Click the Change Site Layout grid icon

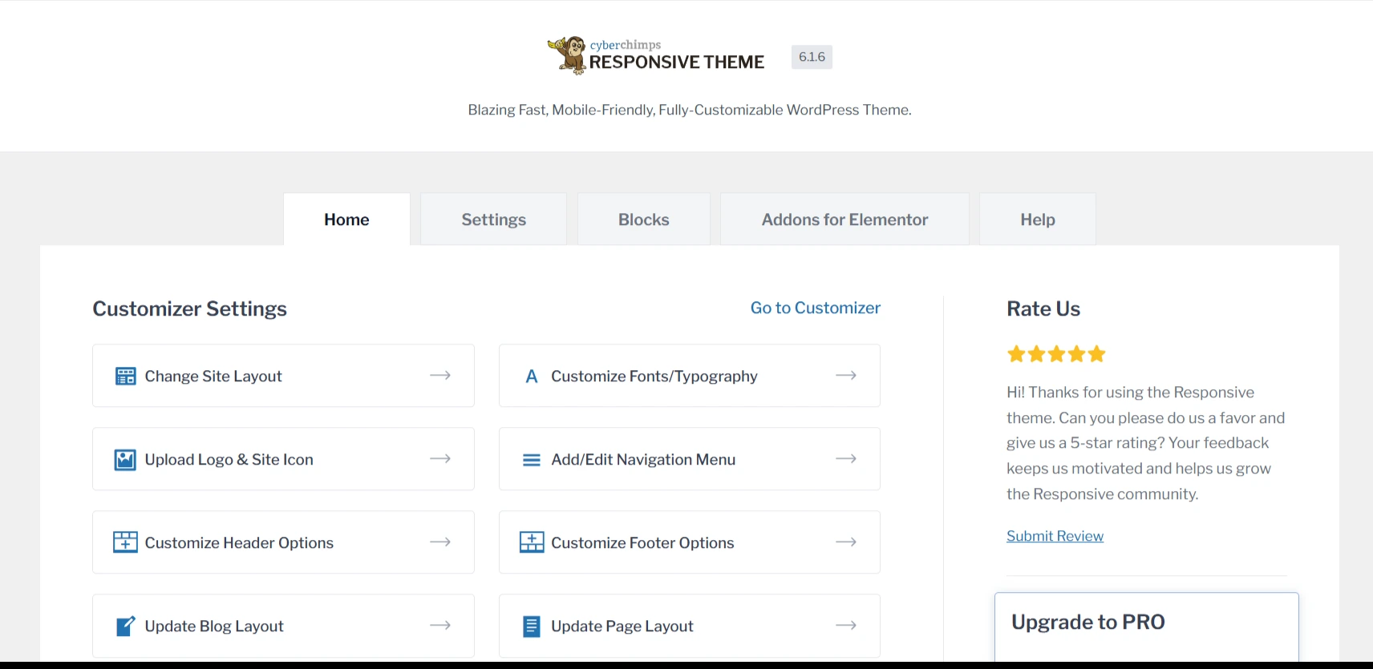[126, 377]
